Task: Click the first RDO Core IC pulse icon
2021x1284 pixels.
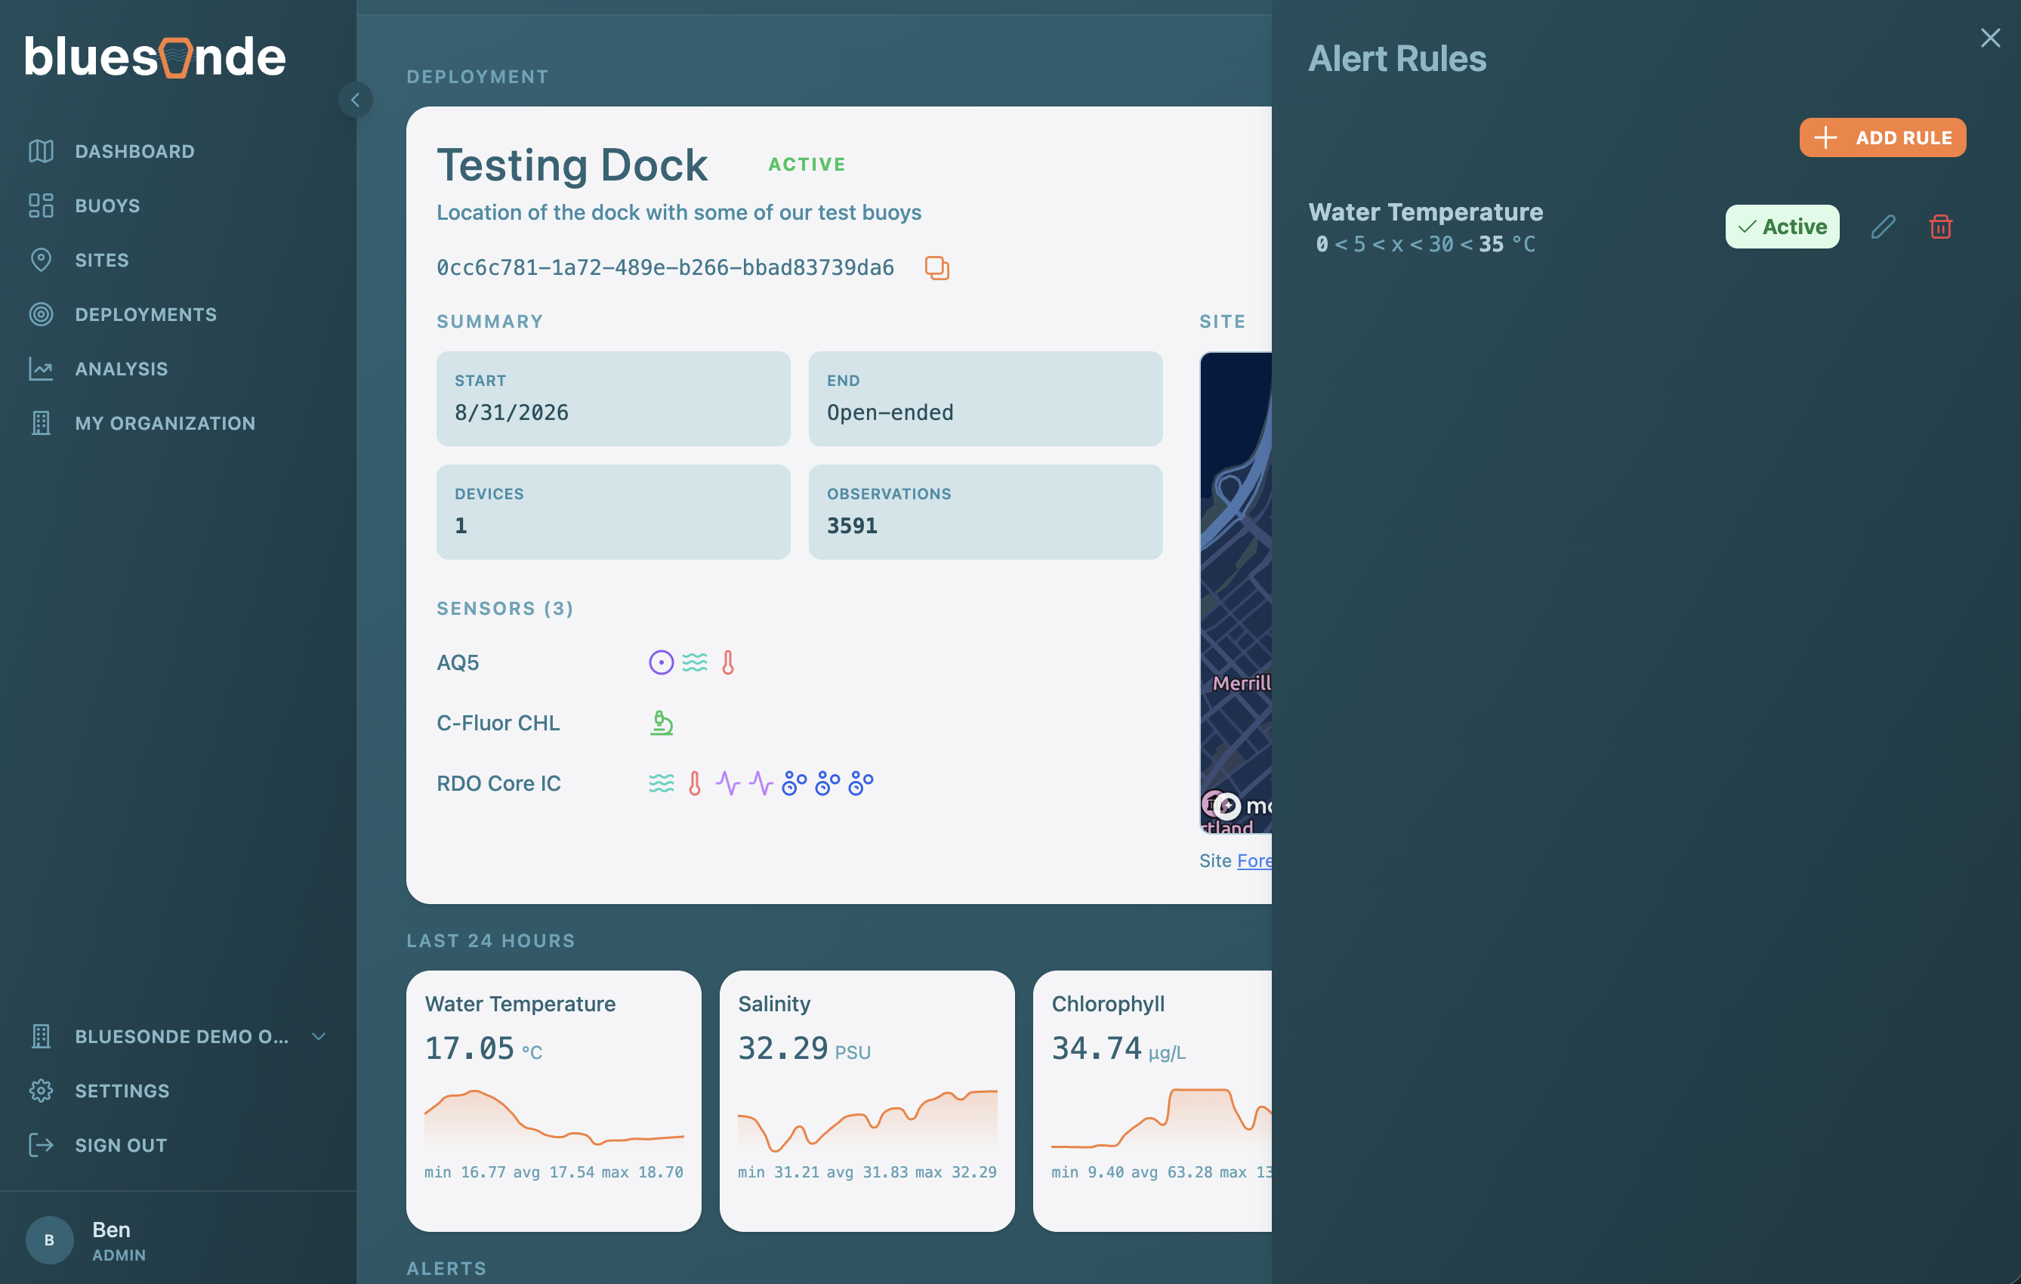Action: click(727, 783)
